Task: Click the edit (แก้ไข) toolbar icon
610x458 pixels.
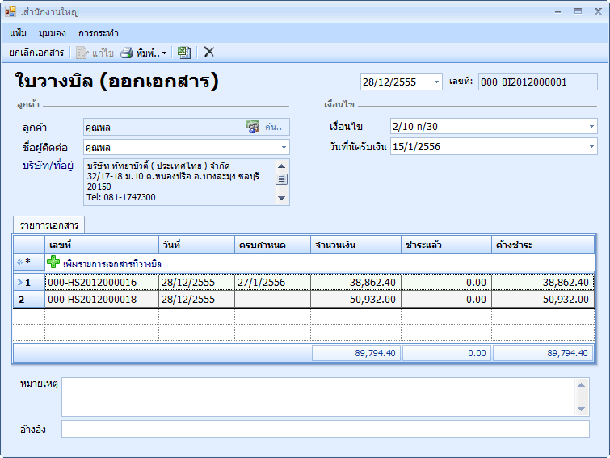Action: click(x=82, y=53)
